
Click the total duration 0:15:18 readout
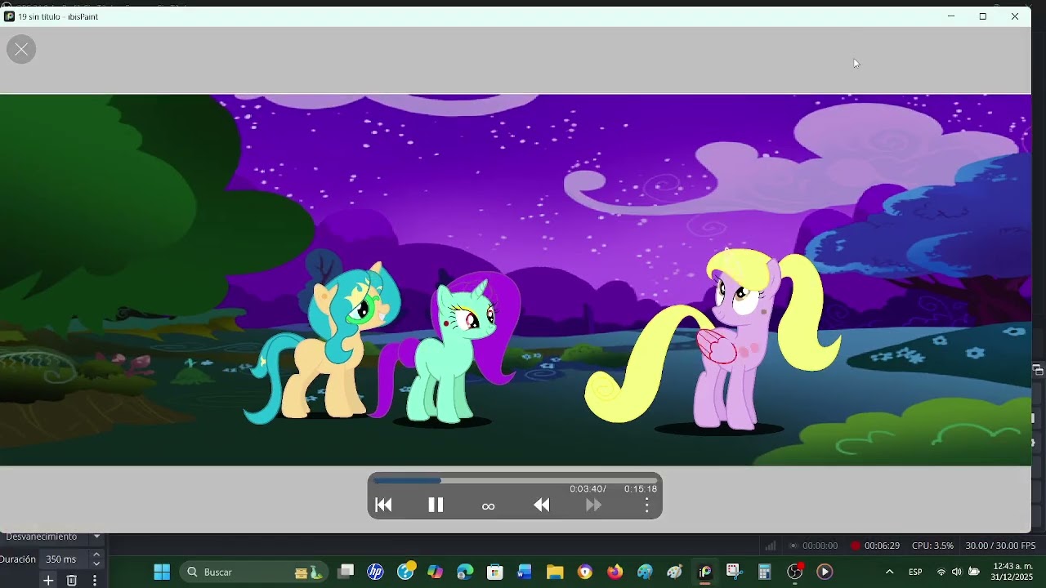[x=641, y=489]
